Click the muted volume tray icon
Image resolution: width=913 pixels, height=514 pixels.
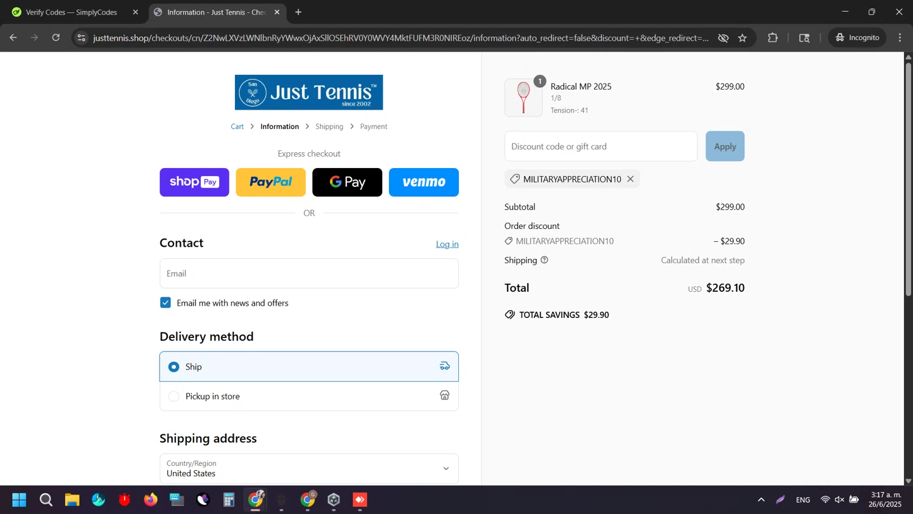[839, 500]
